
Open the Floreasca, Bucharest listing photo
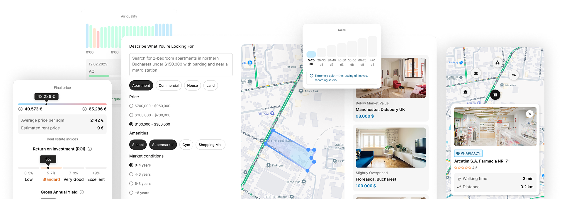[x=390, y=148]
